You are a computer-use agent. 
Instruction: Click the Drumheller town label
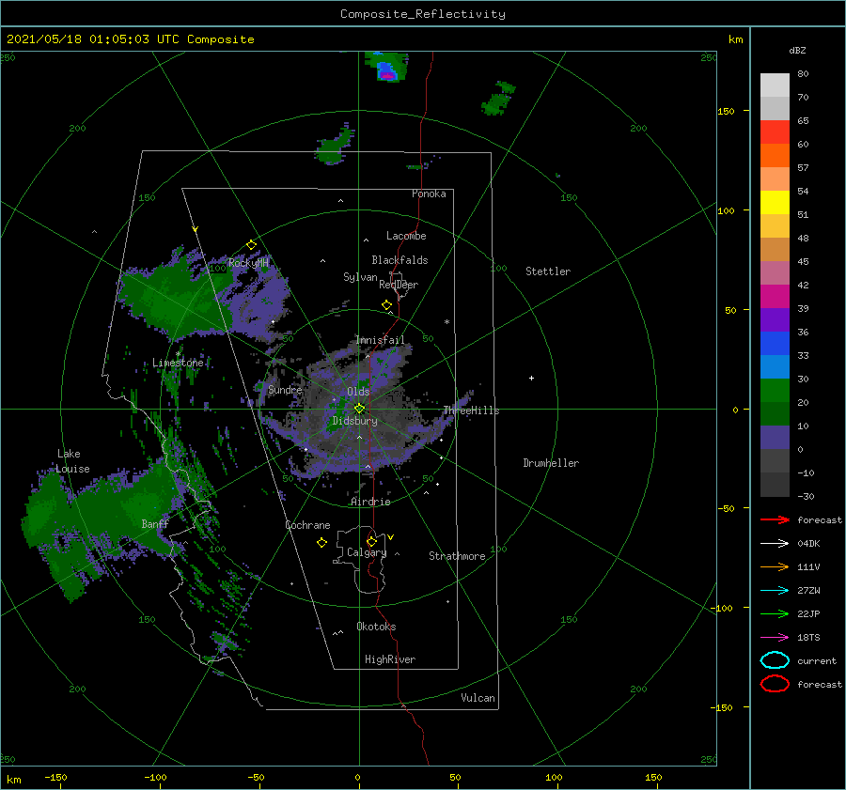click(x=551, y=463)
